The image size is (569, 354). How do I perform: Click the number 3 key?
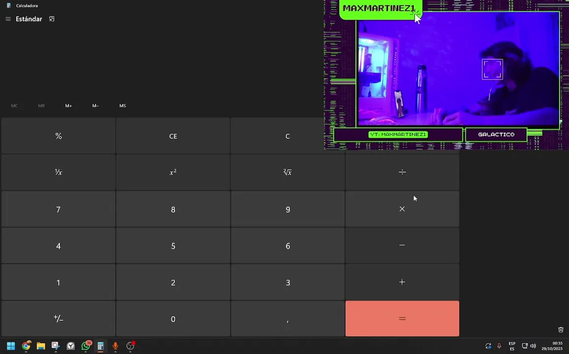(288, 282)
